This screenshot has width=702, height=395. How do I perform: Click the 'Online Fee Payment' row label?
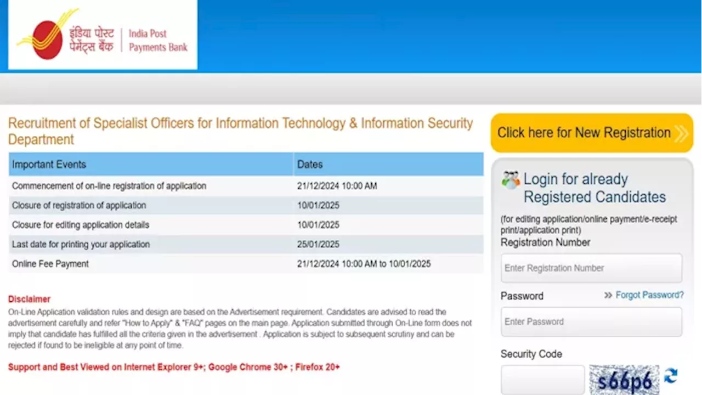50,264
